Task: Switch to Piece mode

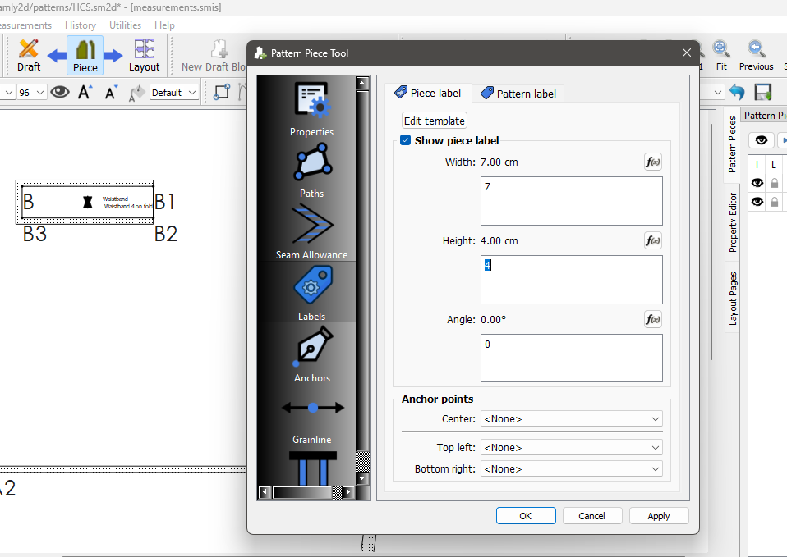Action: coord(85,55)
